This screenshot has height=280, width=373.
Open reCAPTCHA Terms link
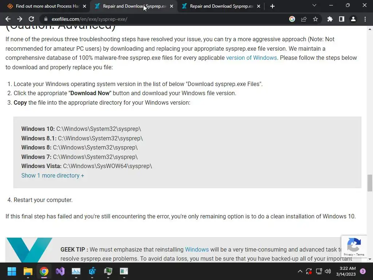(x=360, y=254)
